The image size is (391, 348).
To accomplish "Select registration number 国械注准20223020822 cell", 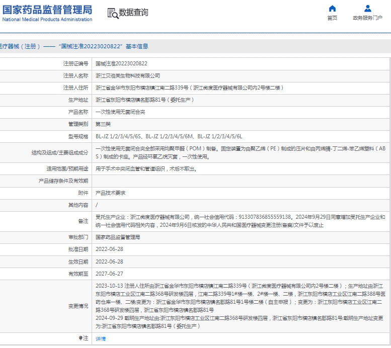I will click(x=121, y=63).
